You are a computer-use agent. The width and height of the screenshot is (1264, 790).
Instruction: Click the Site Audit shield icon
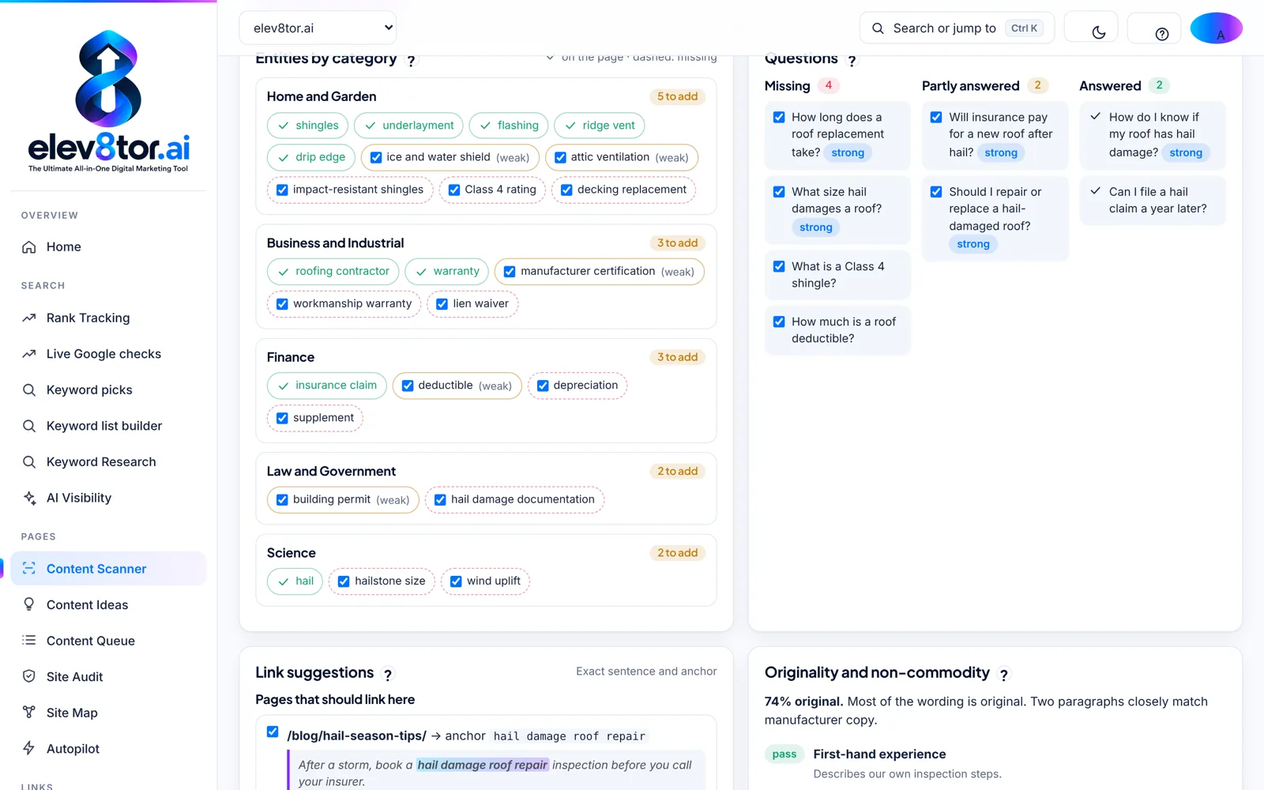point(29,676)
